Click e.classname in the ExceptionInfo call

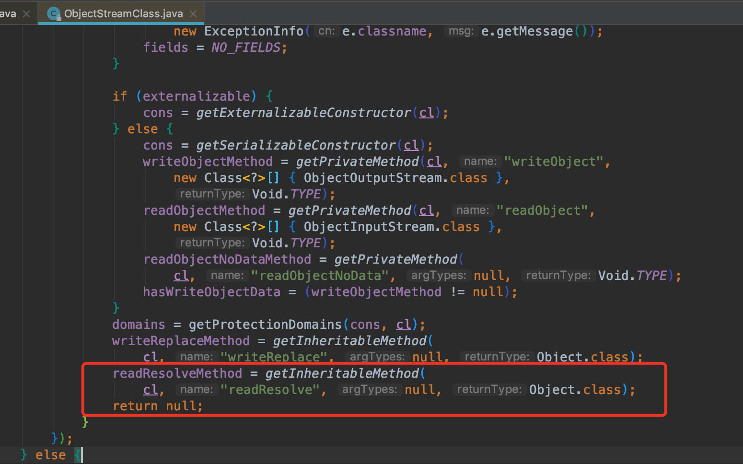pyautogui.click(x=384, y=31)
